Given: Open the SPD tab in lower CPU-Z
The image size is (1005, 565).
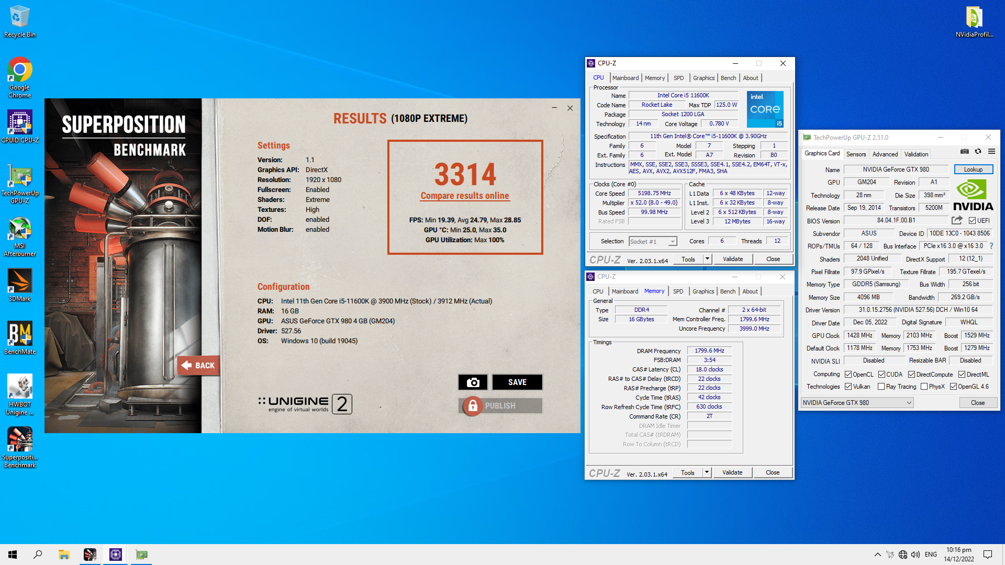Looking at the screenshot, I should pyautogui.click(x=678, y=291).
